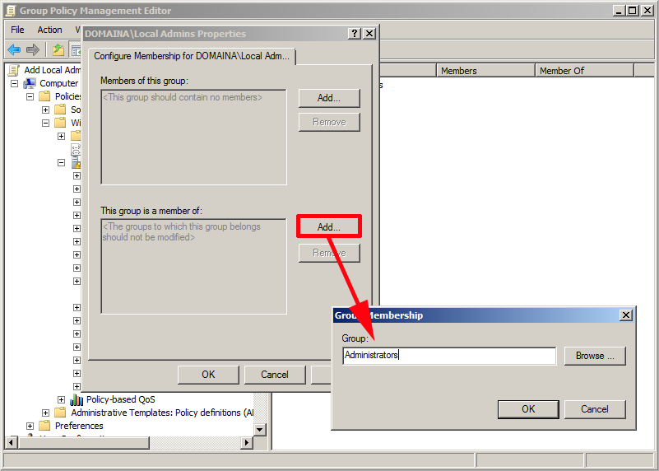This screenshot has height=471, width=659.
Task: Select the Configure Membership tab
Action: tap(192, 56)
